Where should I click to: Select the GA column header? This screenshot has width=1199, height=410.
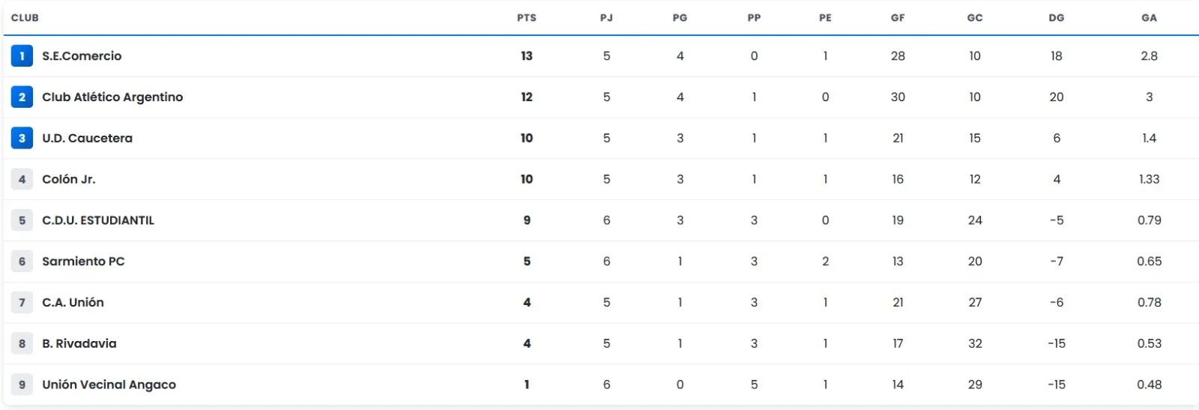pos(1149,18)
